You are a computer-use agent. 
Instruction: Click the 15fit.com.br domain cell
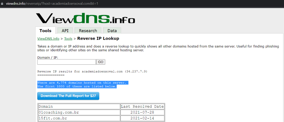79,118
